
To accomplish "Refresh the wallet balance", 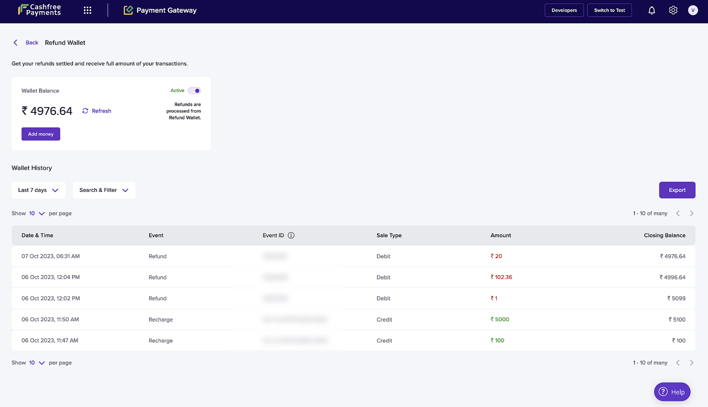I will (x=97, y=111).
